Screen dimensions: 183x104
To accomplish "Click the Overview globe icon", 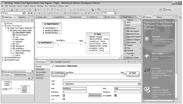I will (147, 39).
